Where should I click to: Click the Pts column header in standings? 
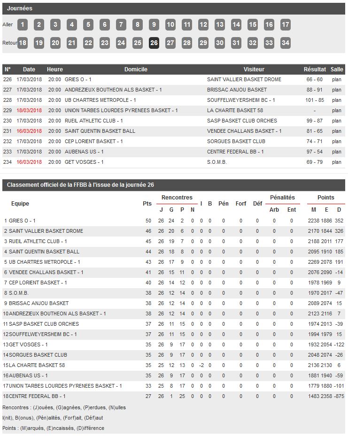pyautogui.click(x=147, y=204)
